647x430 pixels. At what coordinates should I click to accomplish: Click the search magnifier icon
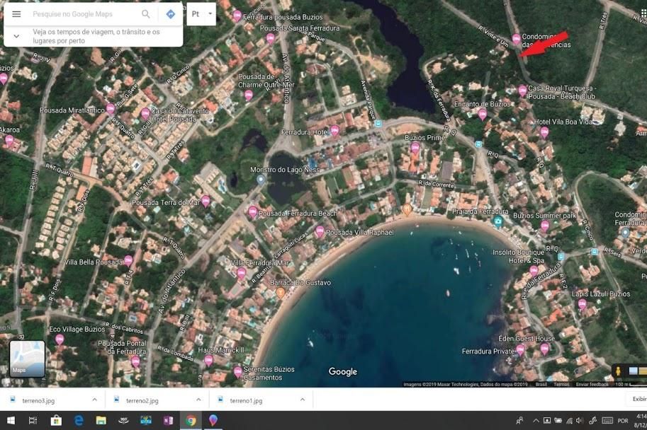click(x=146, y=14)
